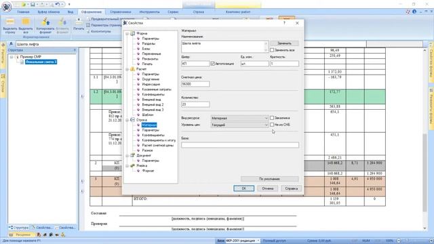This screenshot has height=244, width=434.
Task: Click the 'Сметная цена' input field
Action: click(195, 84)
